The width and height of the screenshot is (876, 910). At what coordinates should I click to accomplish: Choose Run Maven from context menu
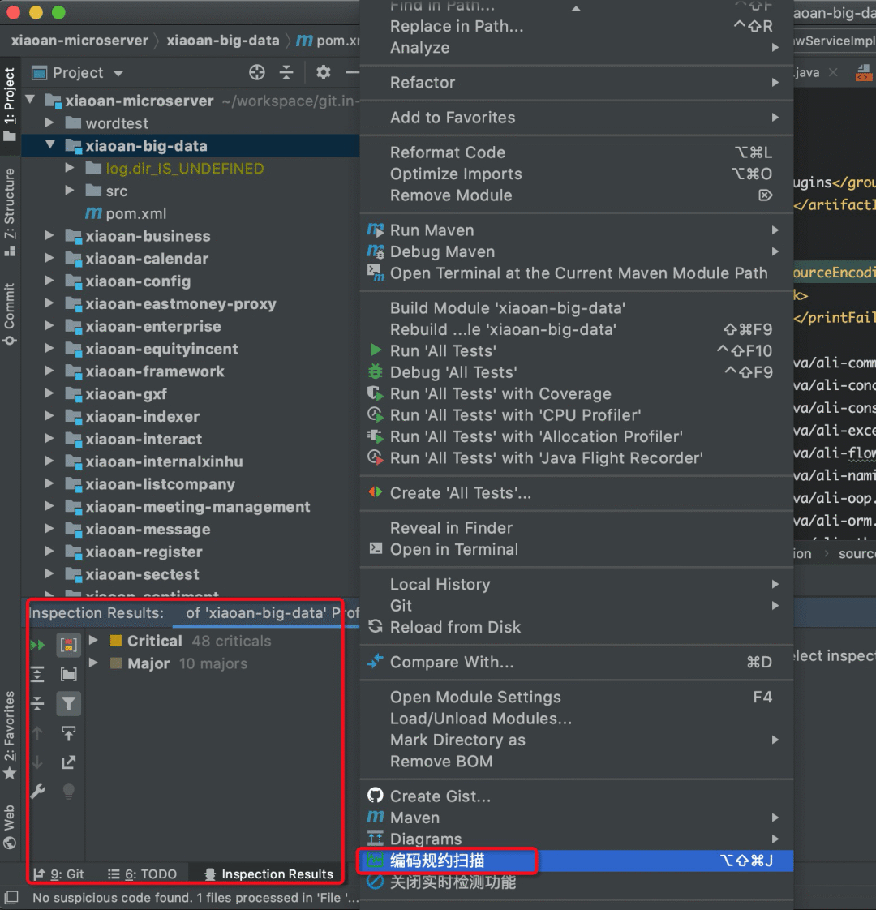[577, 230]
